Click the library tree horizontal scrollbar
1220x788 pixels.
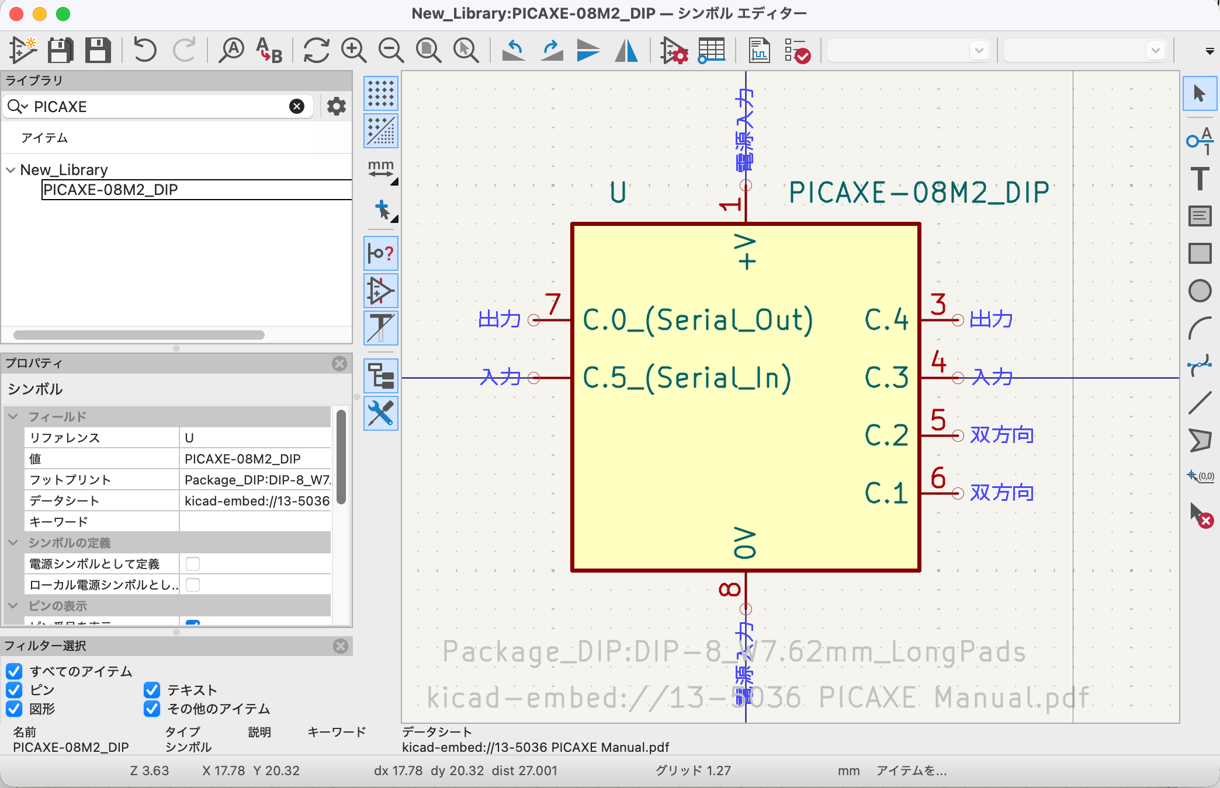[x=139, y=335]
